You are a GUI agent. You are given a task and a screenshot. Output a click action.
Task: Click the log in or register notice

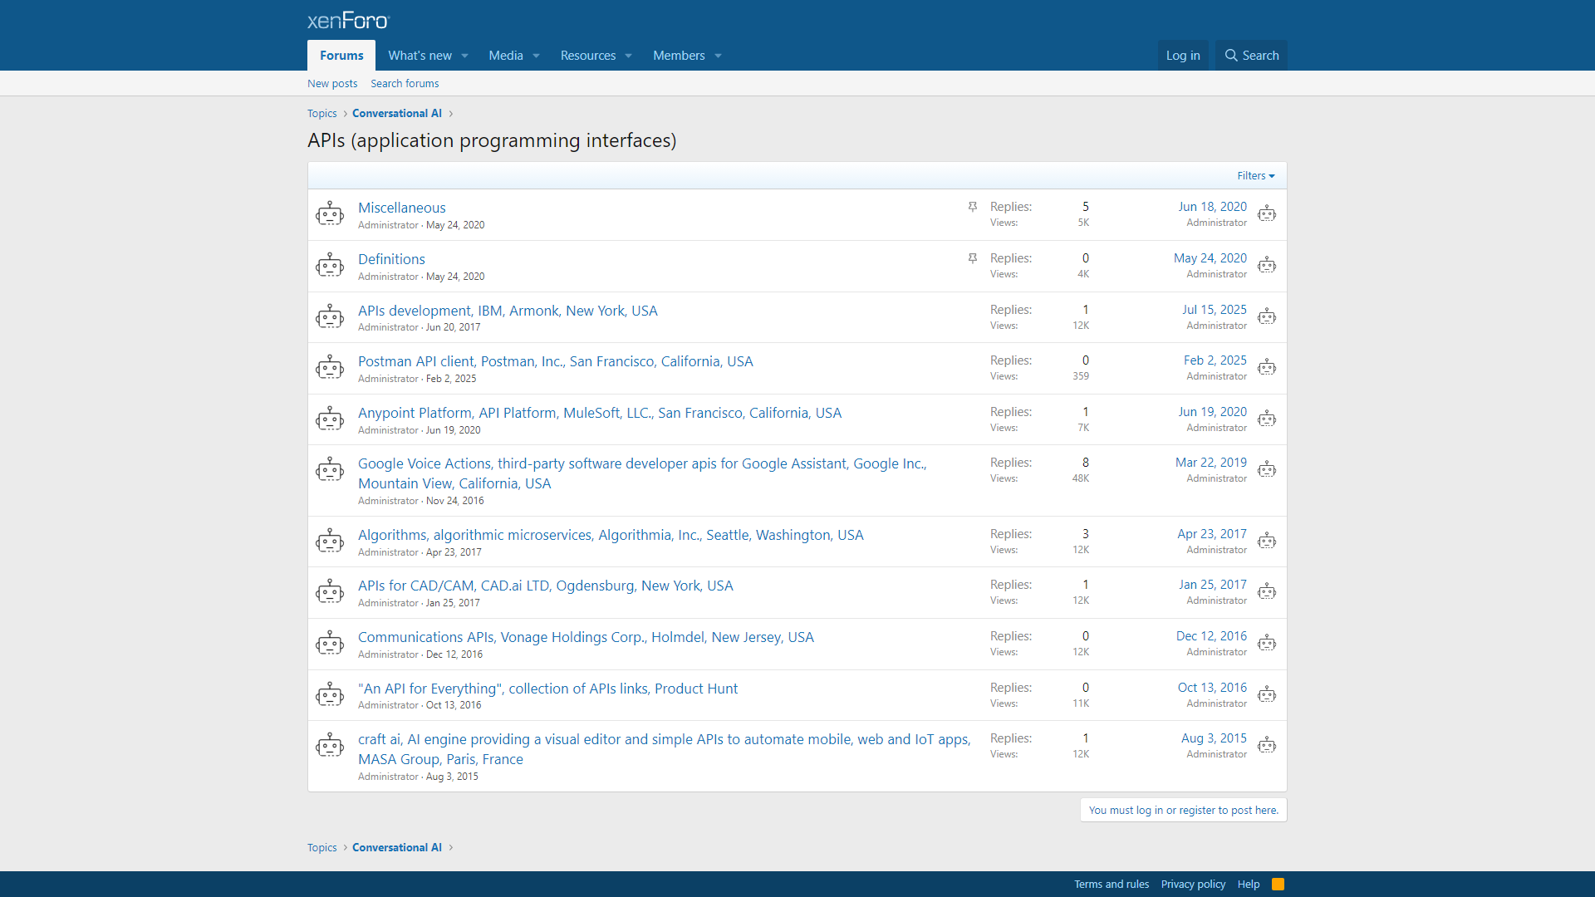point(1183,810)
